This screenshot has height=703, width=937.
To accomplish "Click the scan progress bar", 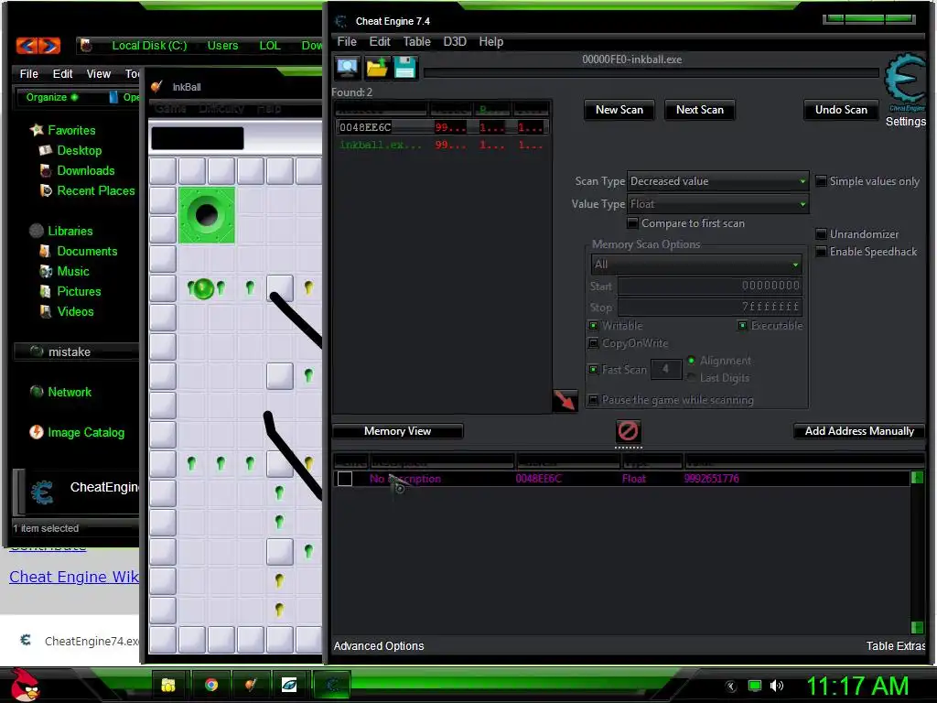I will (x=652, y=73).
